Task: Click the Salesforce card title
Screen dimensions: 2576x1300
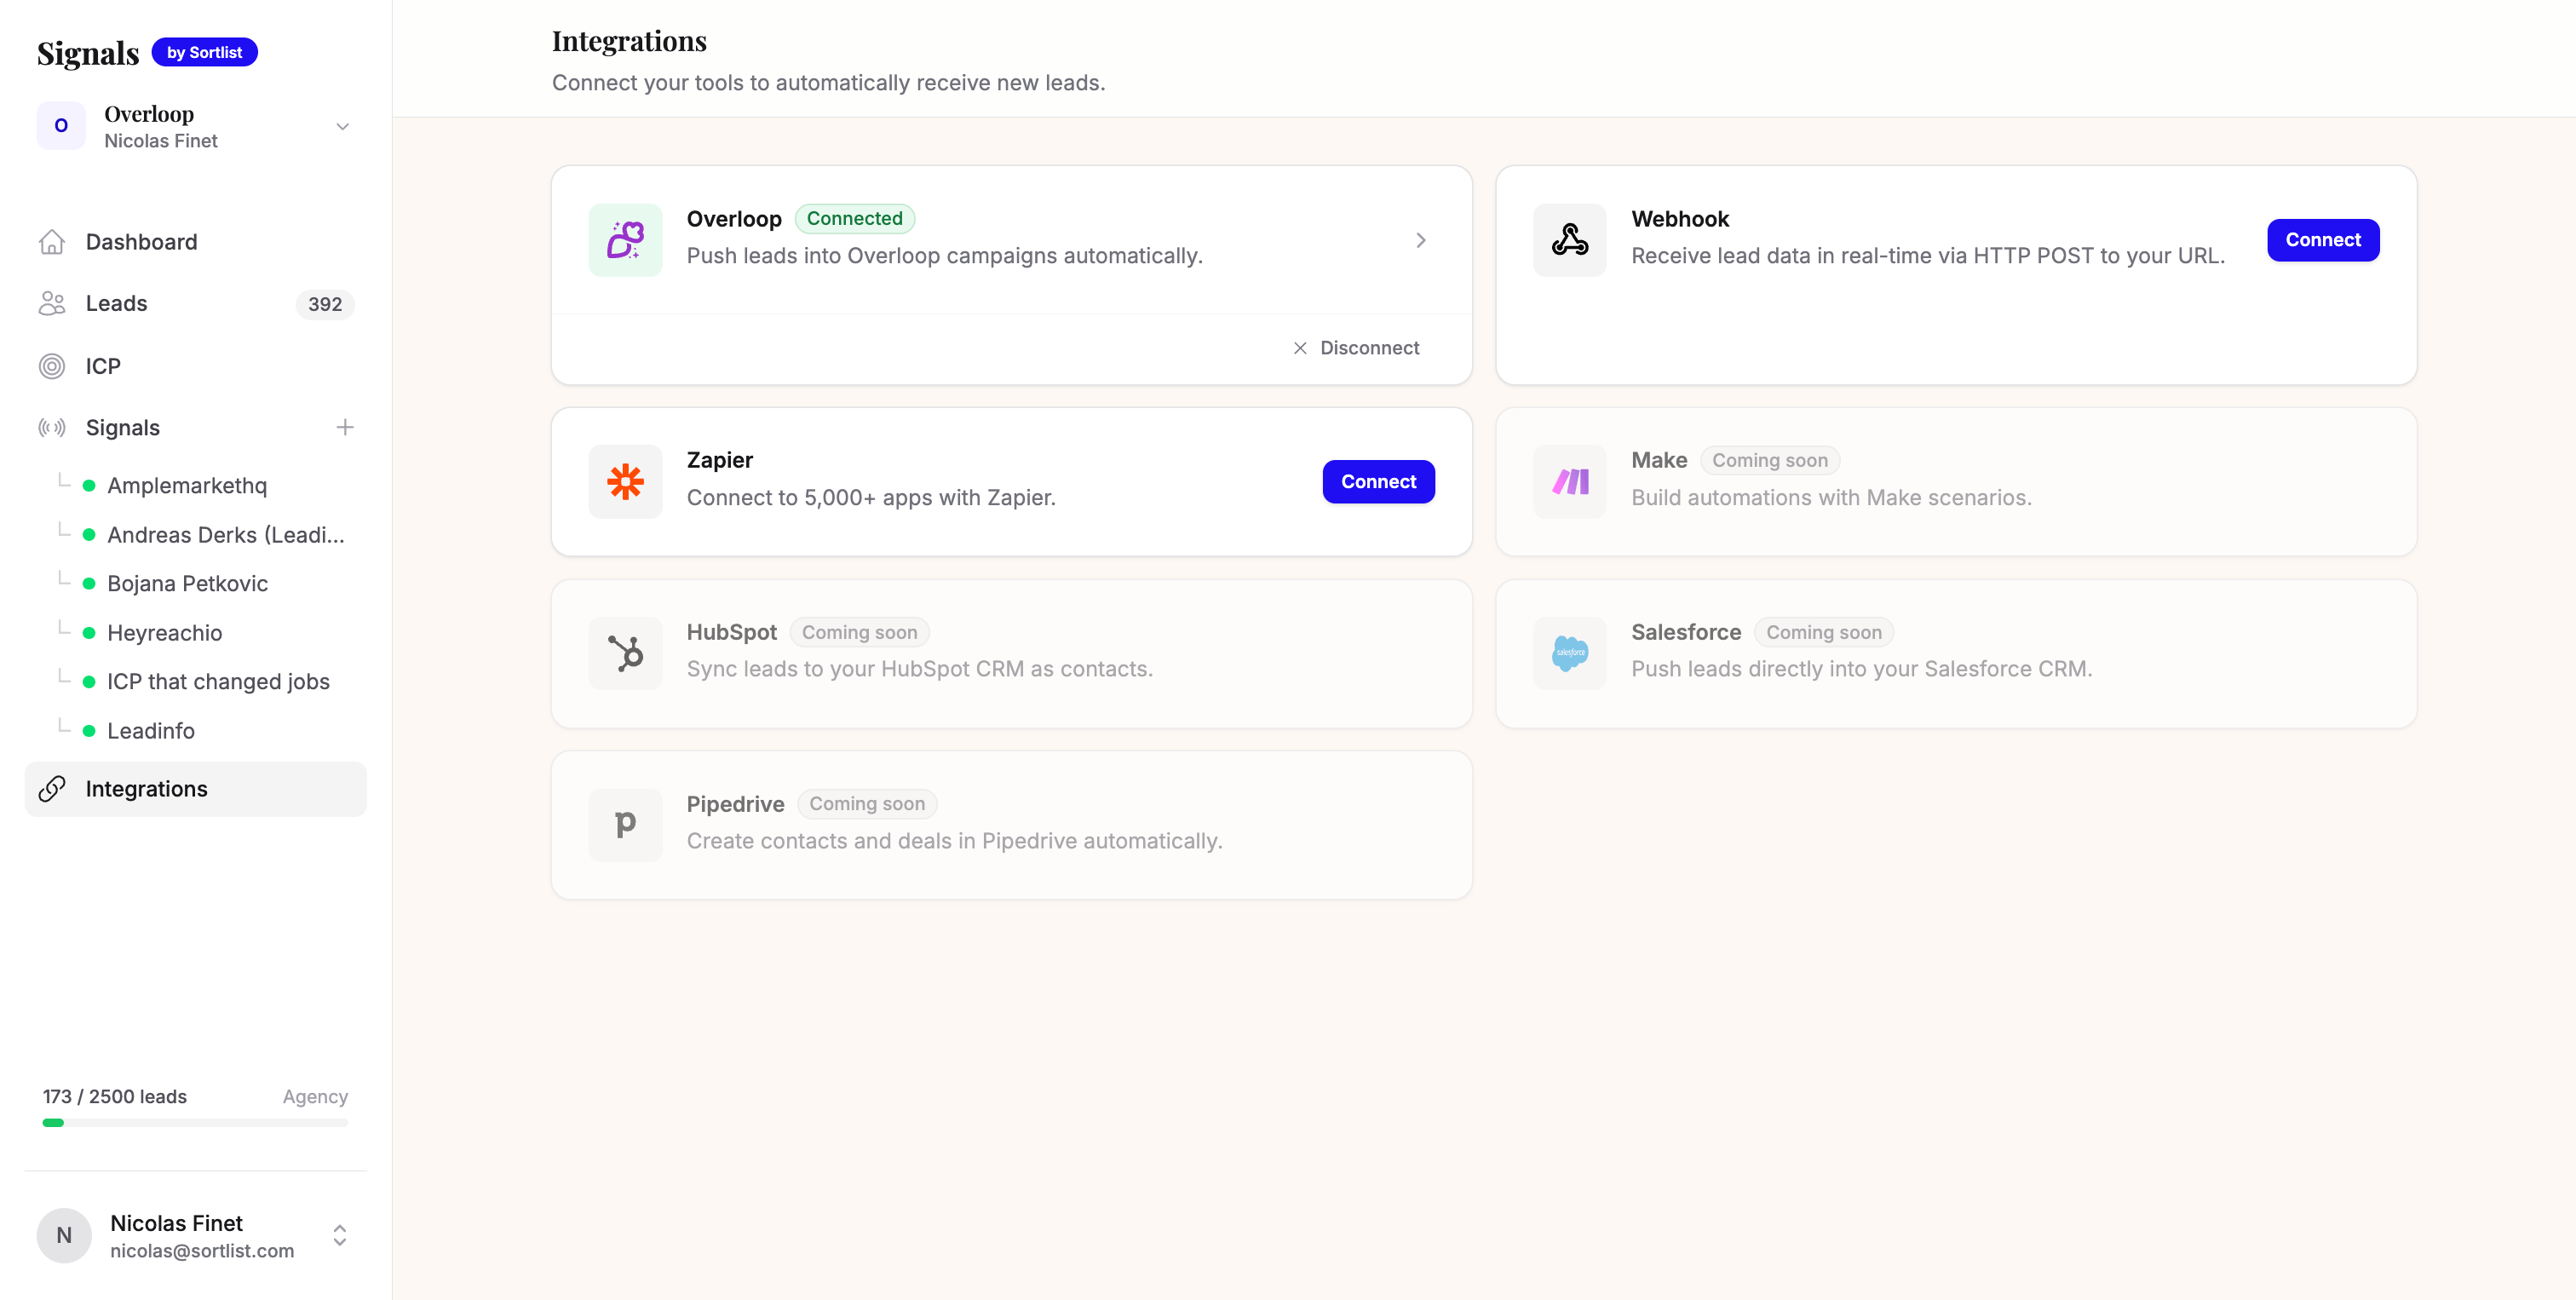Action: click(x=1686, y=632)
